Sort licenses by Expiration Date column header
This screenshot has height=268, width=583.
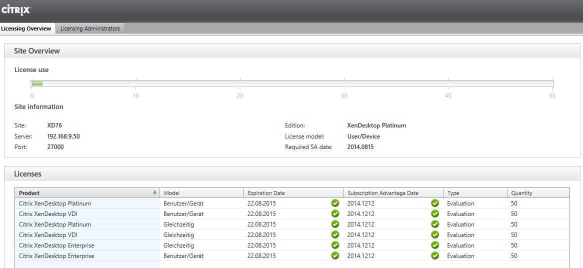pyautogui.click(x=266, y=193)
